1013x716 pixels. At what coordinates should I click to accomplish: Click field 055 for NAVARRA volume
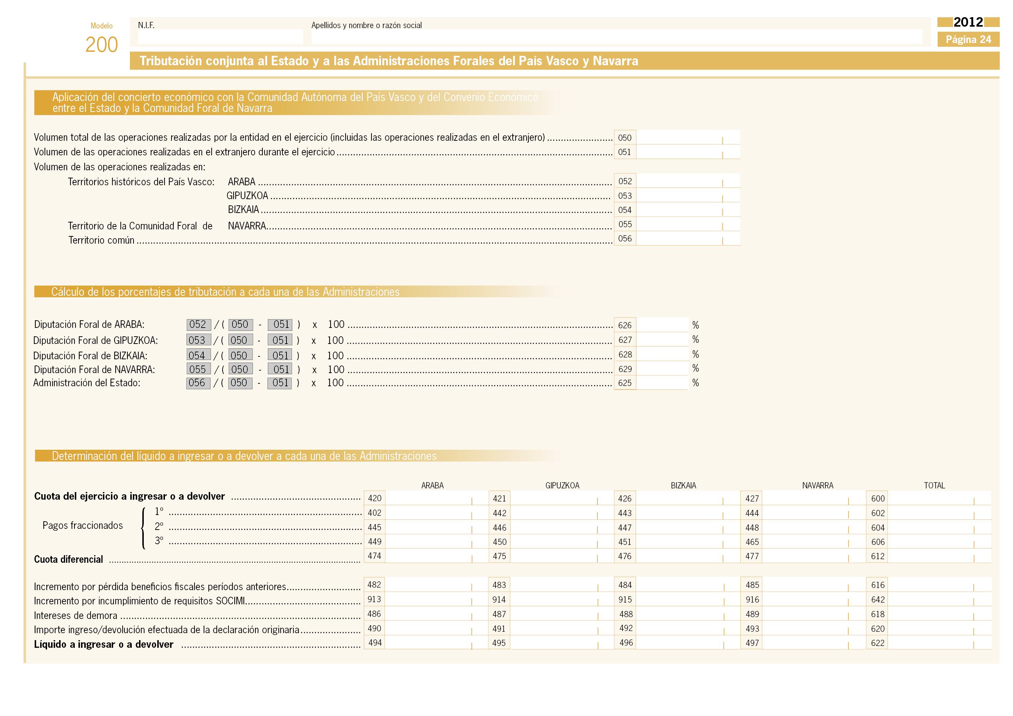tap(687, 224)
